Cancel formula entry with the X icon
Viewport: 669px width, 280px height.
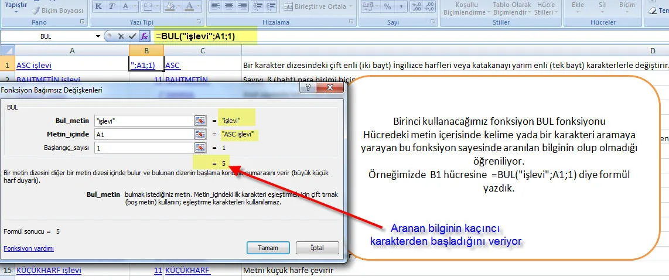(121, 36)
